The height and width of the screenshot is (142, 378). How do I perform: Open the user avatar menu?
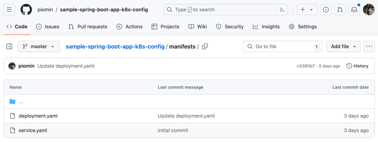point(368,10)
